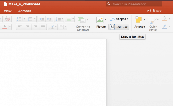The height and width of the screenshot is (106, 173).
Task: Open the Picture dropdown arrow
Action: coord(106,20)
